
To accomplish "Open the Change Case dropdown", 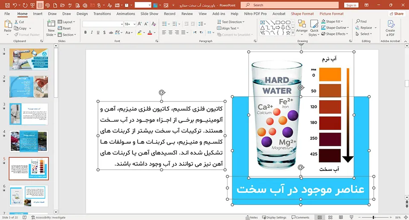I will (x=129, y=32).
